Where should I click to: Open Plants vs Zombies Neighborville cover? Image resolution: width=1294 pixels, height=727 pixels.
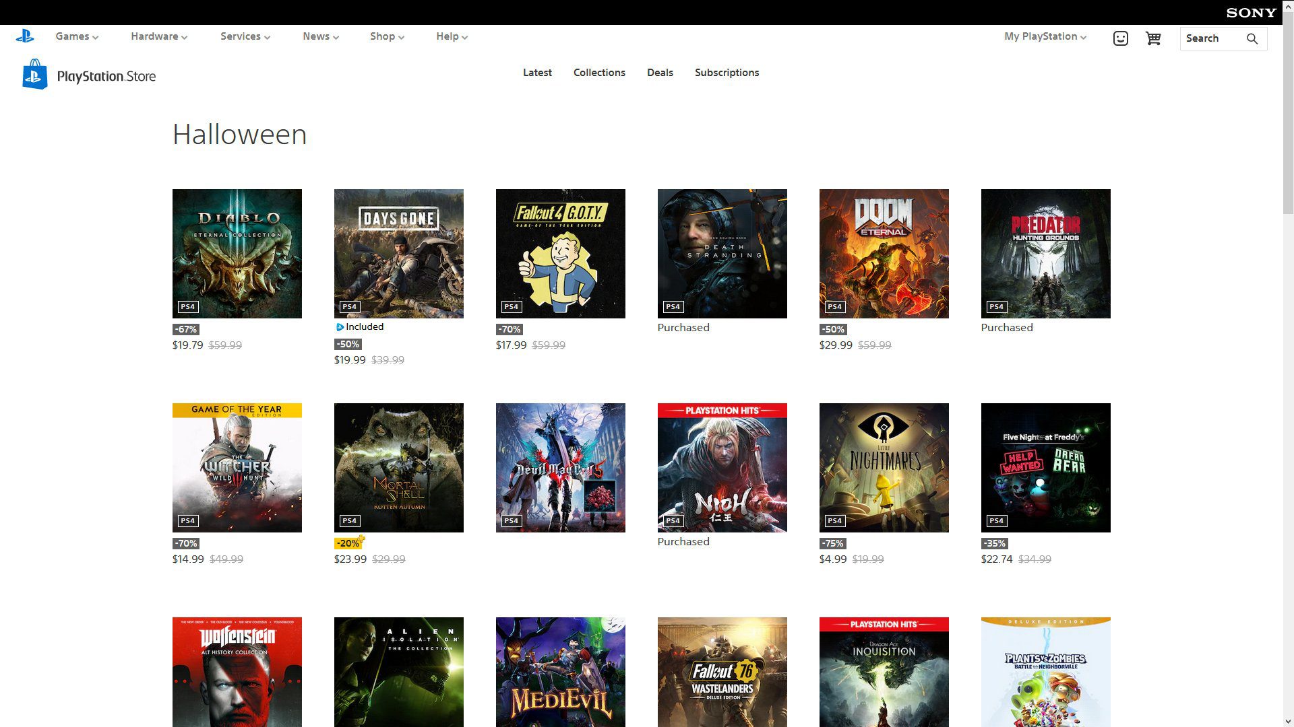(1046, 672)
